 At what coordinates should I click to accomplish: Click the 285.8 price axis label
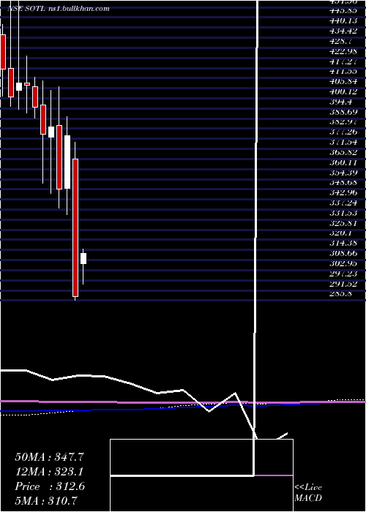point(340,294)
